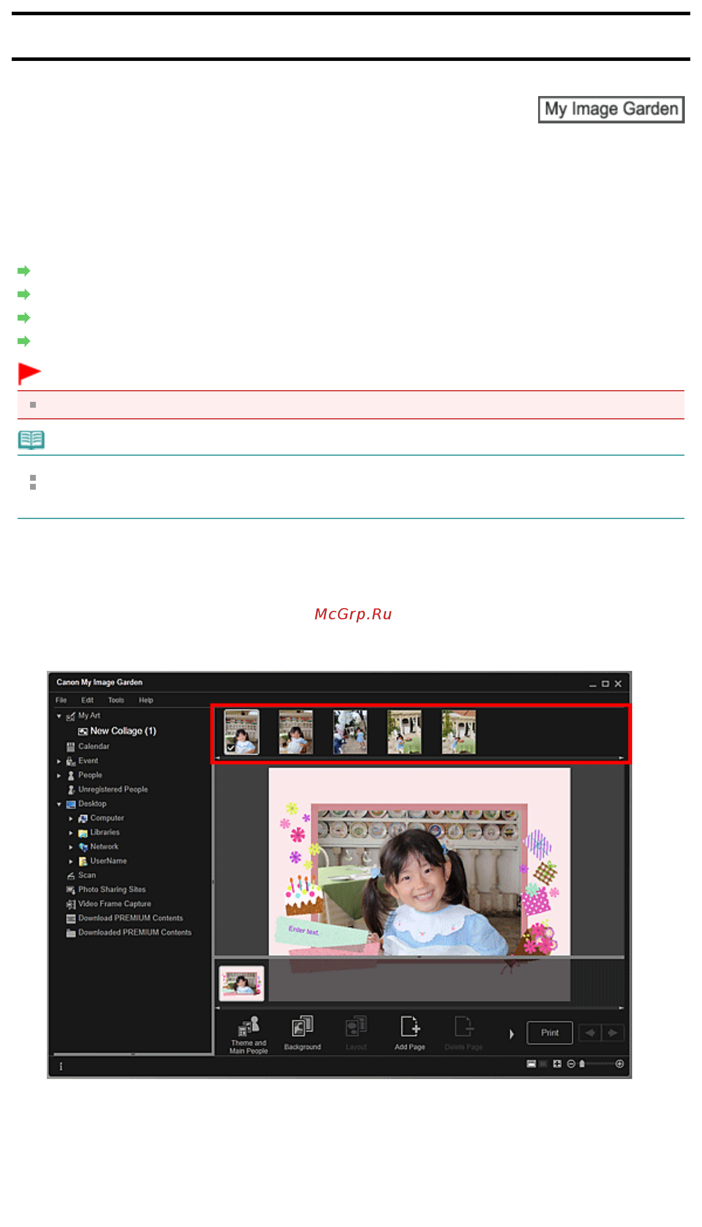Click the Delete Page icon
Screen dimensions: 702x1227
[x=464, y=1033]
